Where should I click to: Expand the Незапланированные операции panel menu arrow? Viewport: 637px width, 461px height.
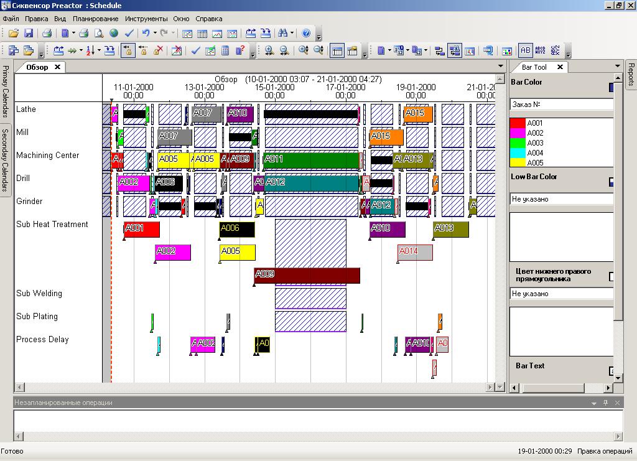(594, 403)
